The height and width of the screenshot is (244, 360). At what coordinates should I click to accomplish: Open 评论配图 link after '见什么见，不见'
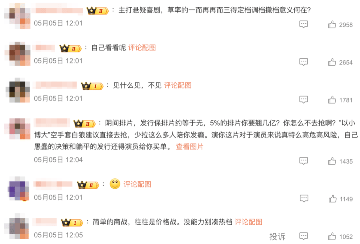177,85
